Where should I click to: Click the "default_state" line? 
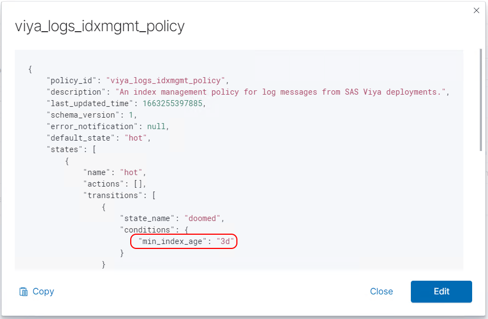pyautogui.click(x=98, y=138)
